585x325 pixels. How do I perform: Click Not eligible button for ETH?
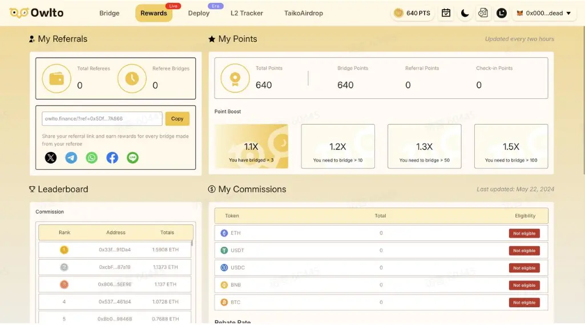[x=524, y=233]
